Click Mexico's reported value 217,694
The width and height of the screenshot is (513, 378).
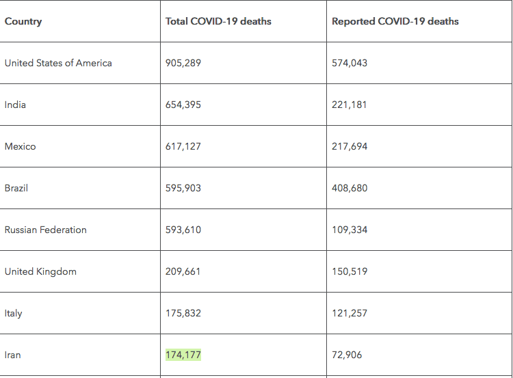pyautogui.click(x=350, y=146)
